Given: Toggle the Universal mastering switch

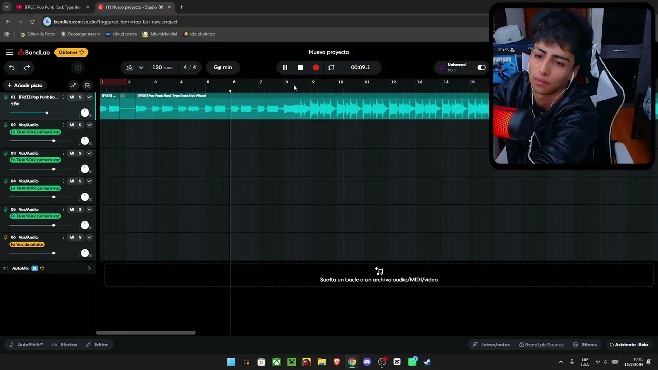Looking at the screenshot, I should (481, 67).
